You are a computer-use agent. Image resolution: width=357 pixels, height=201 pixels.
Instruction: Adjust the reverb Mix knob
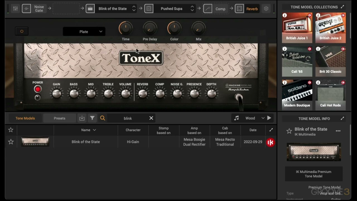coord(199,28)
